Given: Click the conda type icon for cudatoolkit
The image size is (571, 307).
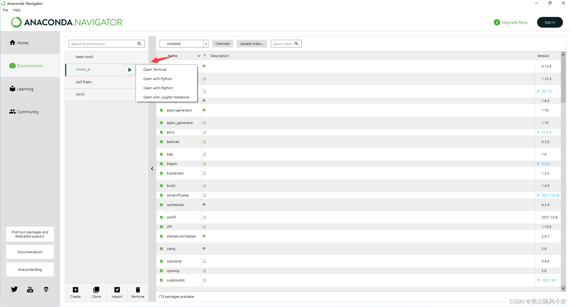Looking at the screenshot, I should (204, 280).
